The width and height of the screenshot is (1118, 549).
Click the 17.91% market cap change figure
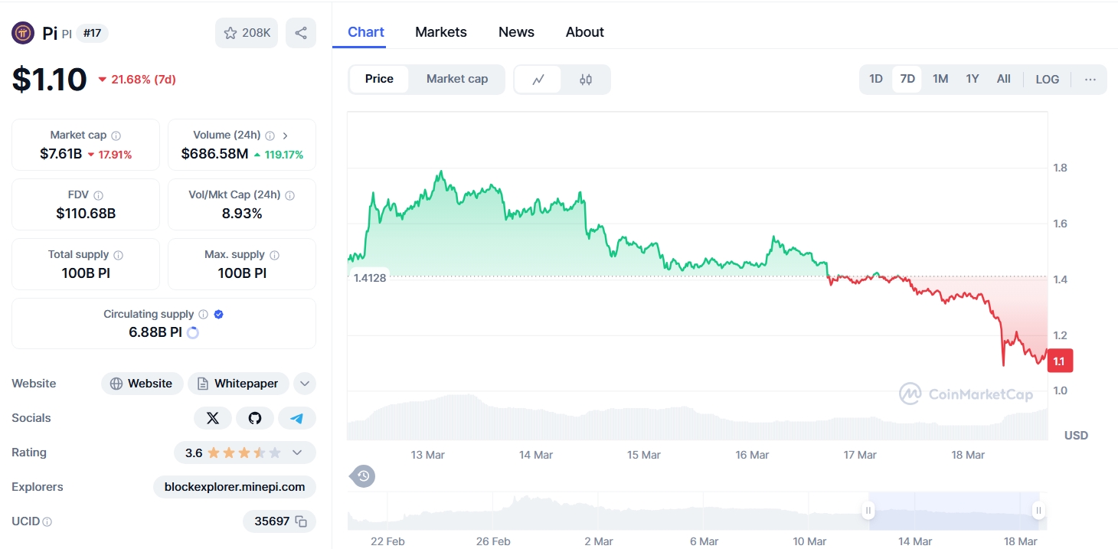click(110, 155)
